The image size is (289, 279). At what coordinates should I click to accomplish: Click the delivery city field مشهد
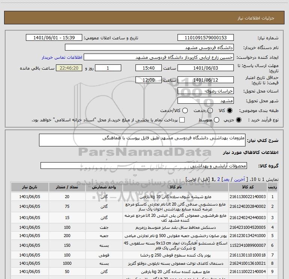pos(206,101)
